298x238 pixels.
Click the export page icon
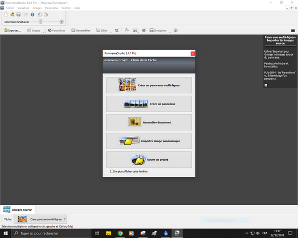coord(127,30)
